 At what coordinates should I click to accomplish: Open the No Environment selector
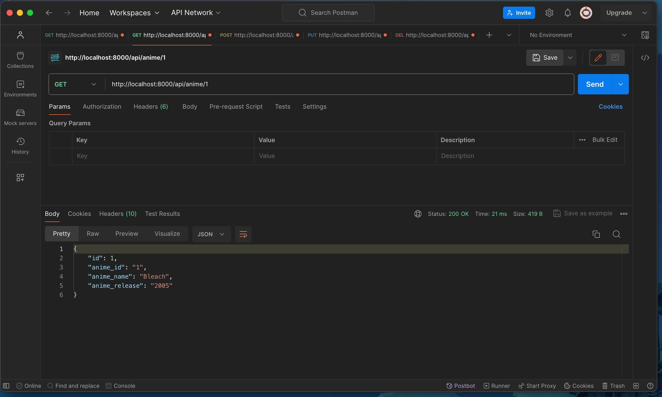[x=578, y=35]
